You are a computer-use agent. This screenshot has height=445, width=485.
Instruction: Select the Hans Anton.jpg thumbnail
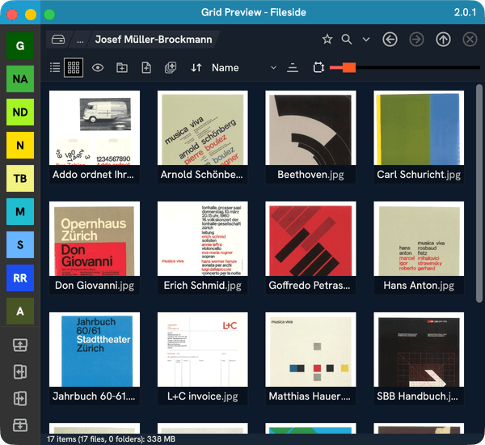419,239
